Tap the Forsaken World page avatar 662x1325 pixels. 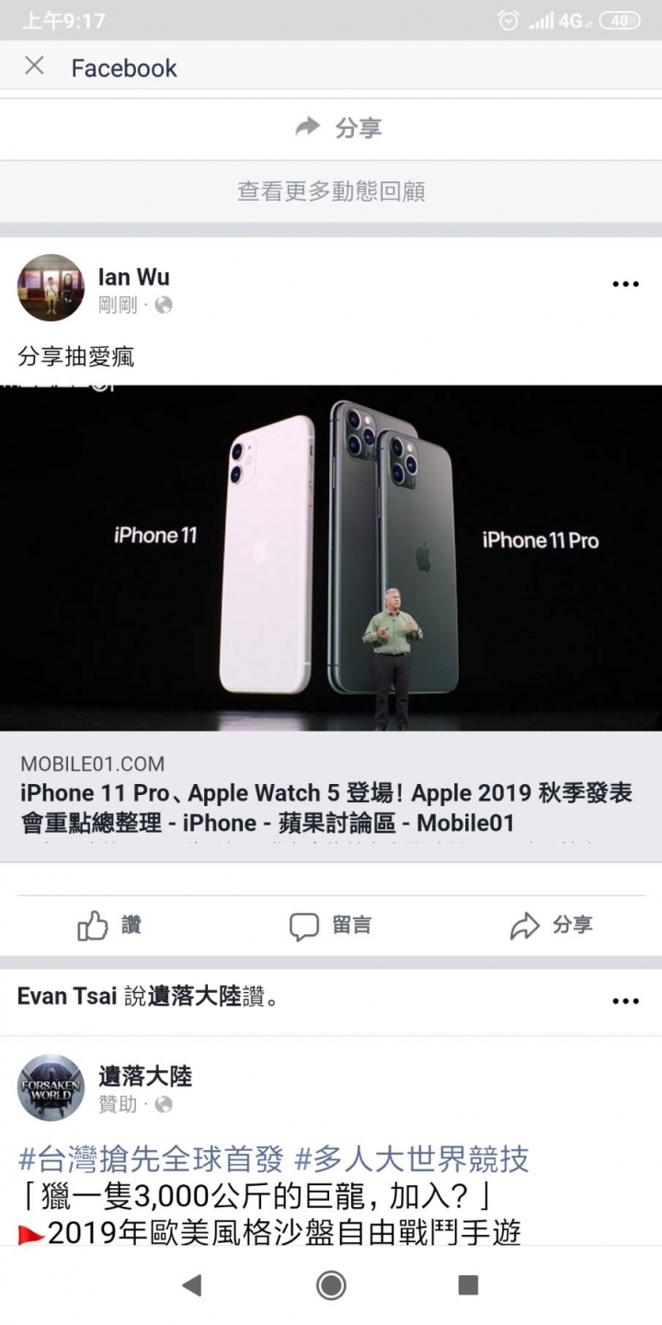click(51, 1088)
